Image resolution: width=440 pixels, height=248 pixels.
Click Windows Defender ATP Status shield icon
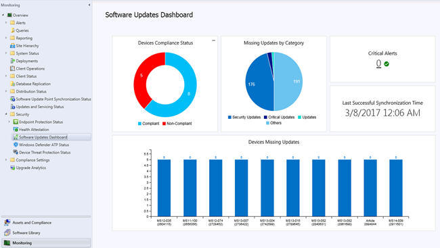(x=16, y=145)
